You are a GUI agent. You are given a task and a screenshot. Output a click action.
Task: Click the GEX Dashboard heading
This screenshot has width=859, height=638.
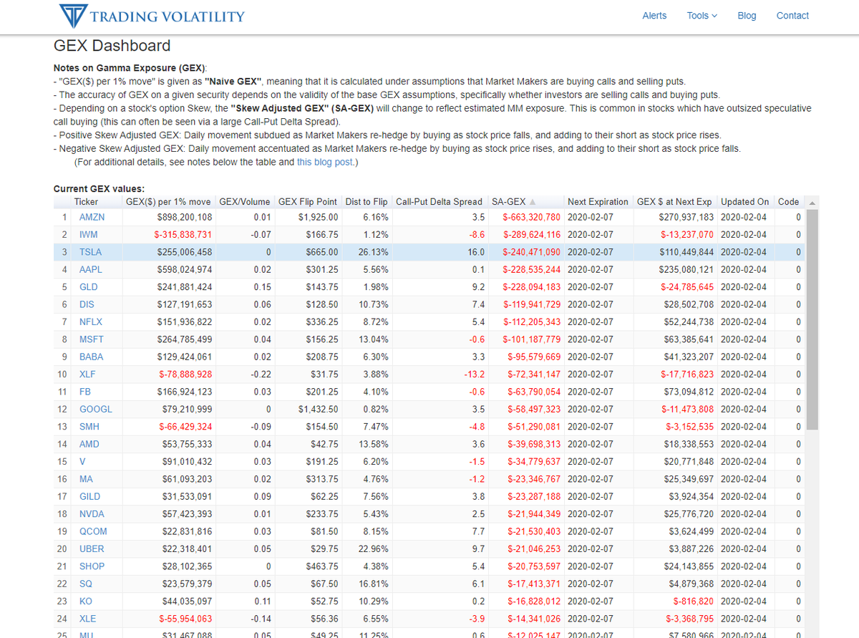tap(112, 46)
